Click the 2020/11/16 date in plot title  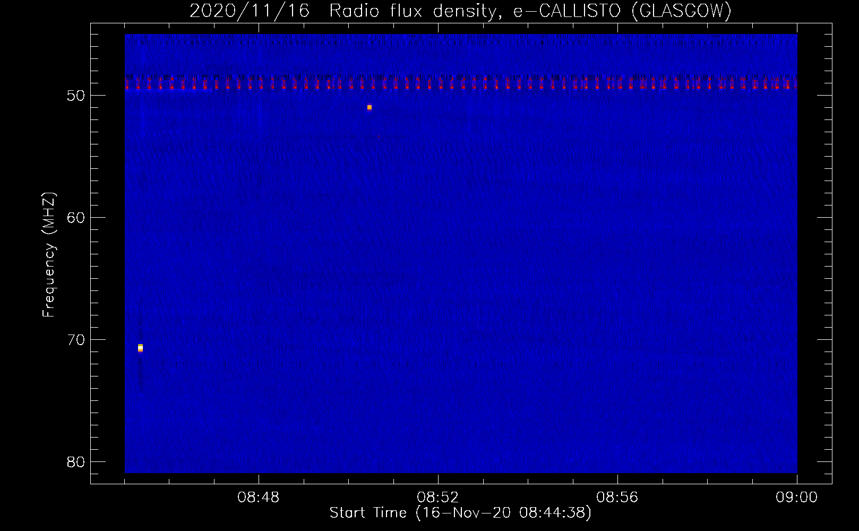tap(250, 11)
